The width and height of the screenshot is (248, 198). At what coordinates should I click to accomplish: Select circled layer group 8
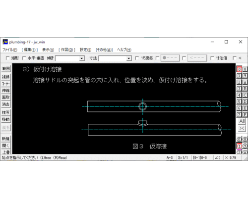point(245,140)
